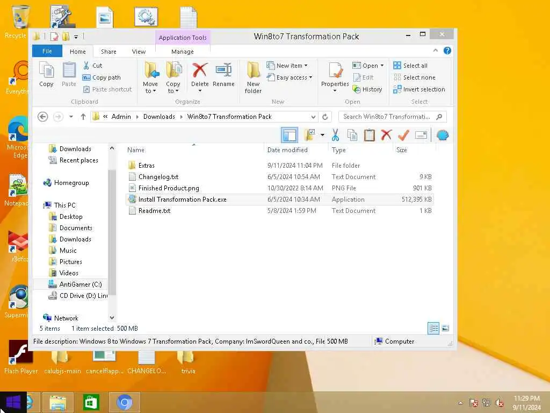Click the Back arrow in the navigation bar

click(43, 117)
